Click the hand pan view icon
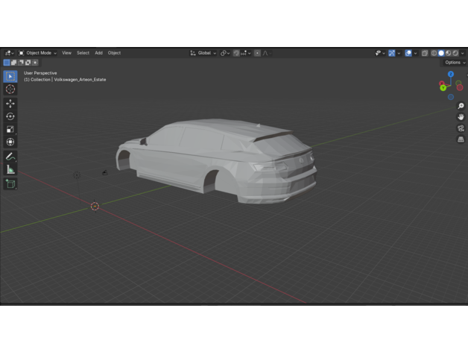This screenshot has width=468, height=352. [461, 117]
